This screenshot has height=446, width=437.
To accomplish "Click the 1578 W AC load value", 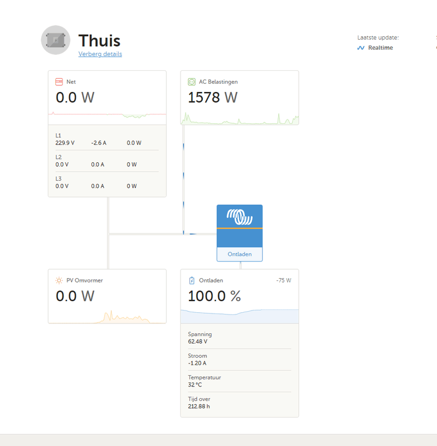I will tap(213, 98).
